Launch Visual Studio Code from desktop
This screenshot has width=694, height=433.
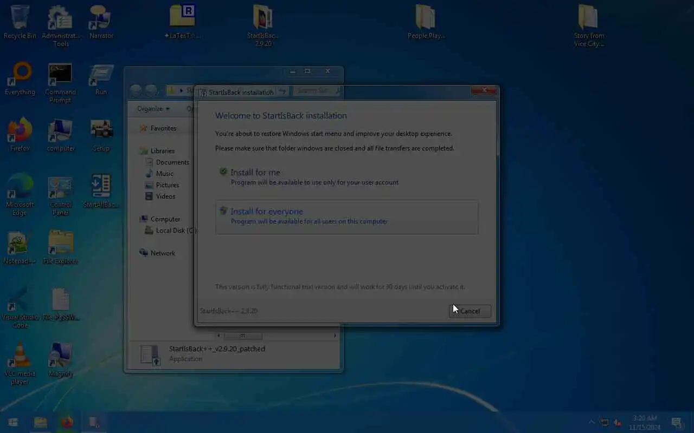click(x=20, y=307)
